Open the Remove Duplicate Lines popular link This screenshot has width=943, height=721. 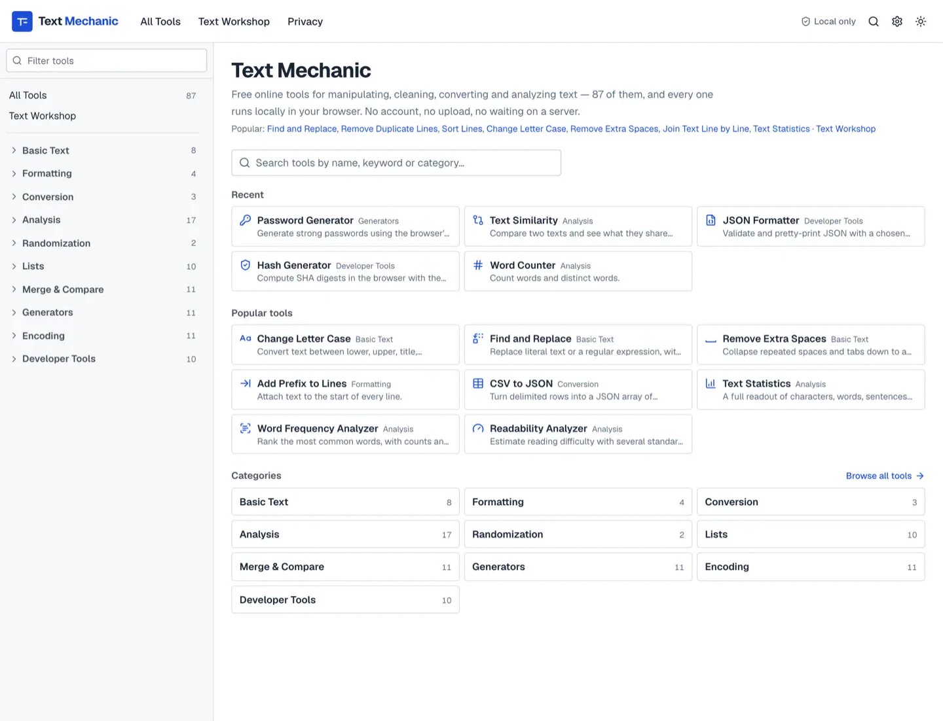(x=389, y=129)
